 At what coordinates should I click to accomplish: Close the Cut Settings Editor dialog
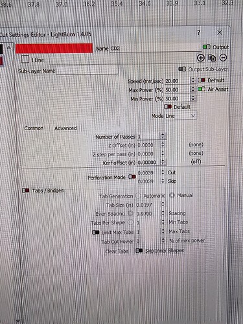pos(220,32)
